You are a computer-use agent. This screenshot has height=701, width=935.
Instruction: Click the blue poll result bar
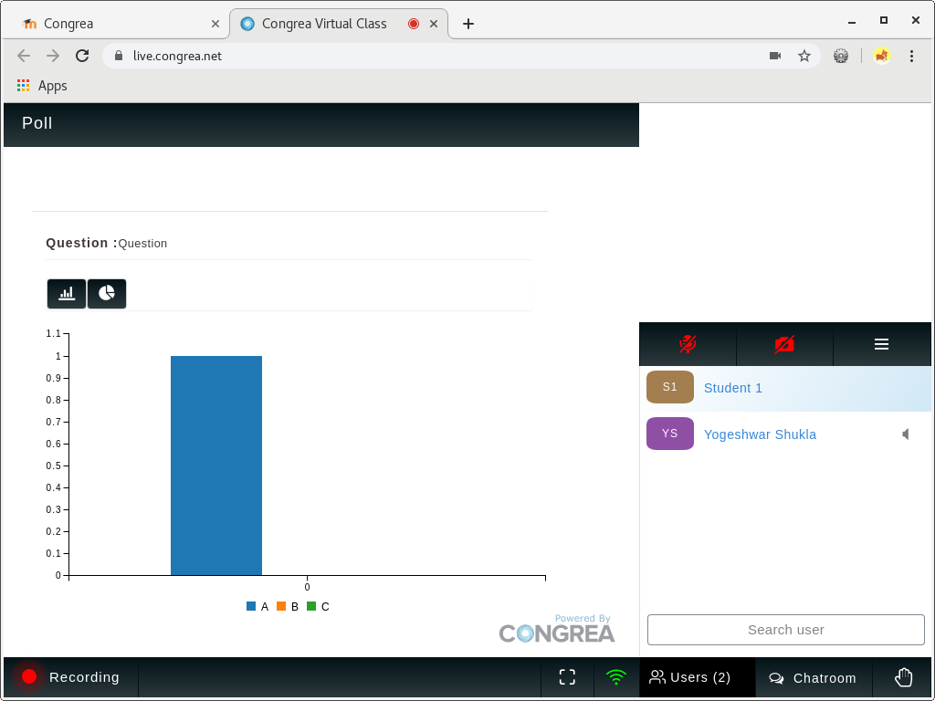pyautogui.click(x=215, y=464)
